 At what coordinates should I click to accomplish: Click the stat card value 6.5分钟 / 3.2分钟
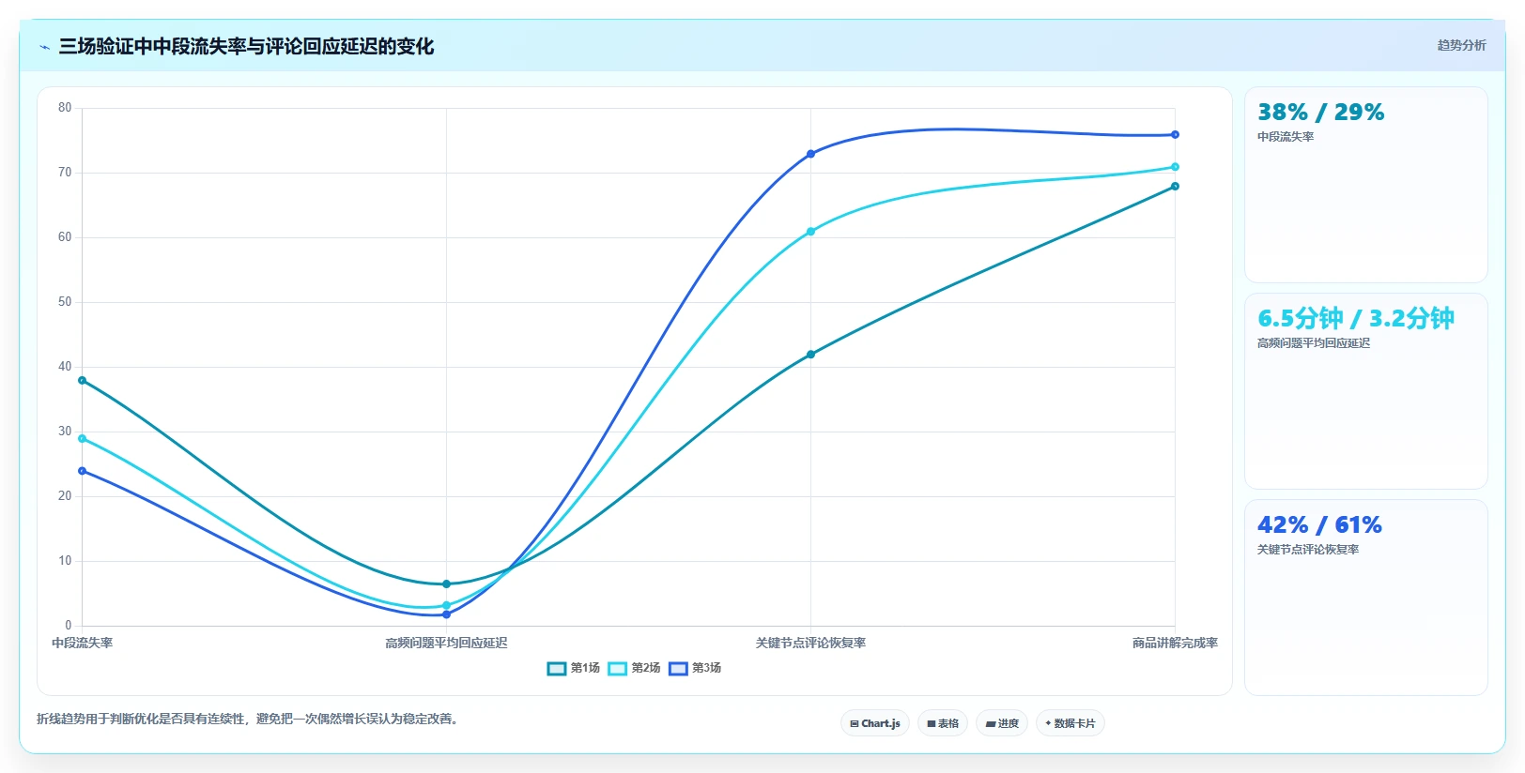click(x=1356, y=319)
